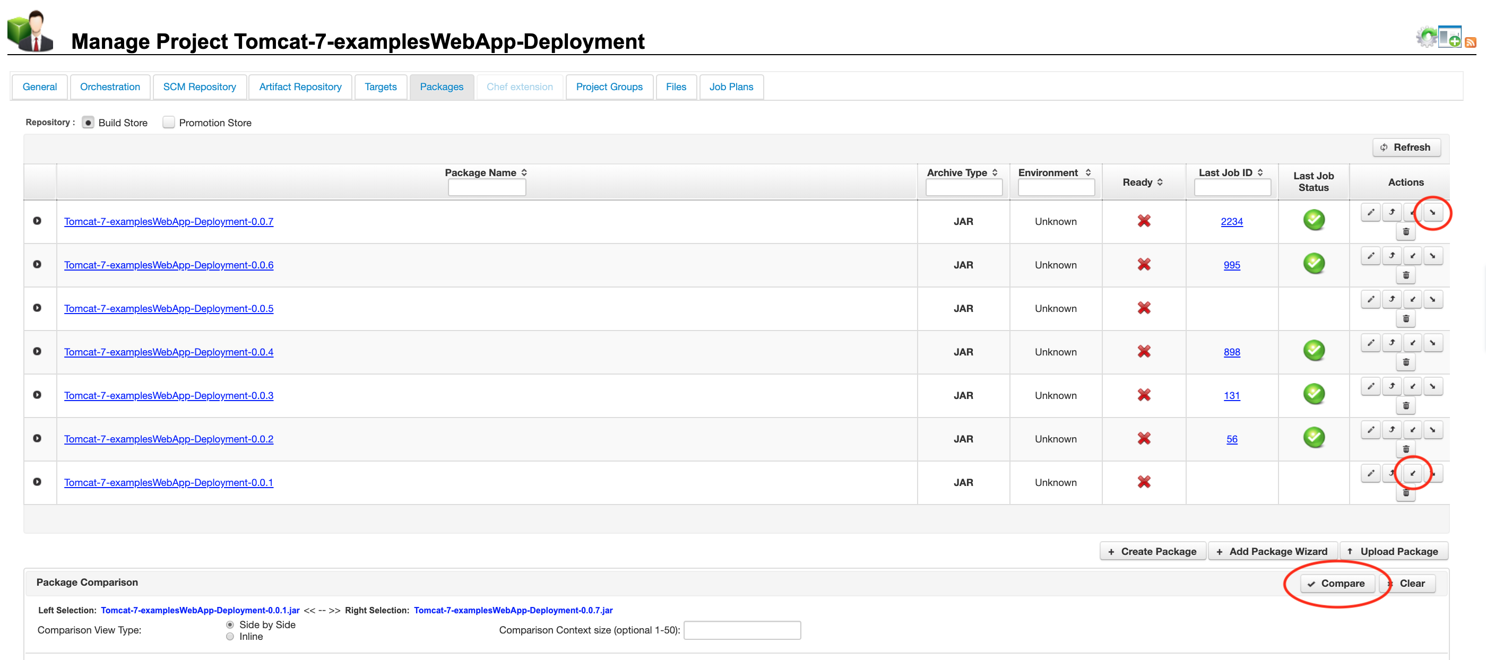Select the Build Store repository radio button
Viewport: 1486px width, 660px height.
pyautogui.click(x=88, y=123)
